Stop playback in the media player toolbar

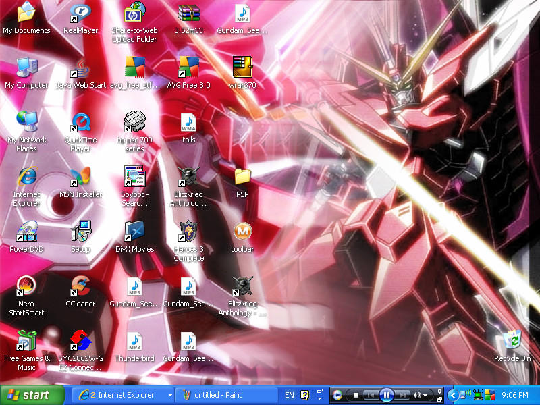pyautogui.click(x=356, y=395)
